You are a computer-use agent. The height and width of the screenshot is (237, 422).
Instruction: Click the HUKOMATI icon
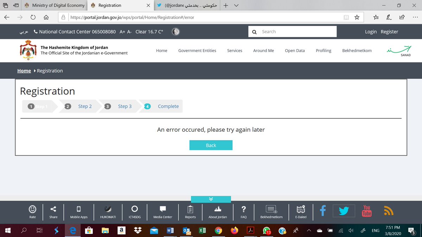click(108, 209)
